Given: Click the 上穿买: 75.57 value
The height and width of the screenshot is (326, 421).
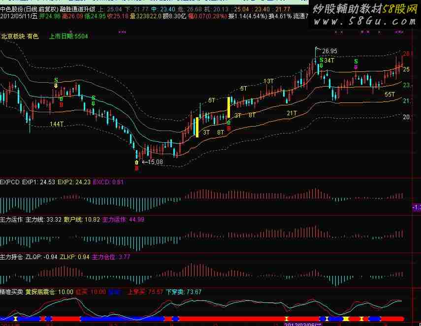Looking at the screenshot, I should (145, 292).
